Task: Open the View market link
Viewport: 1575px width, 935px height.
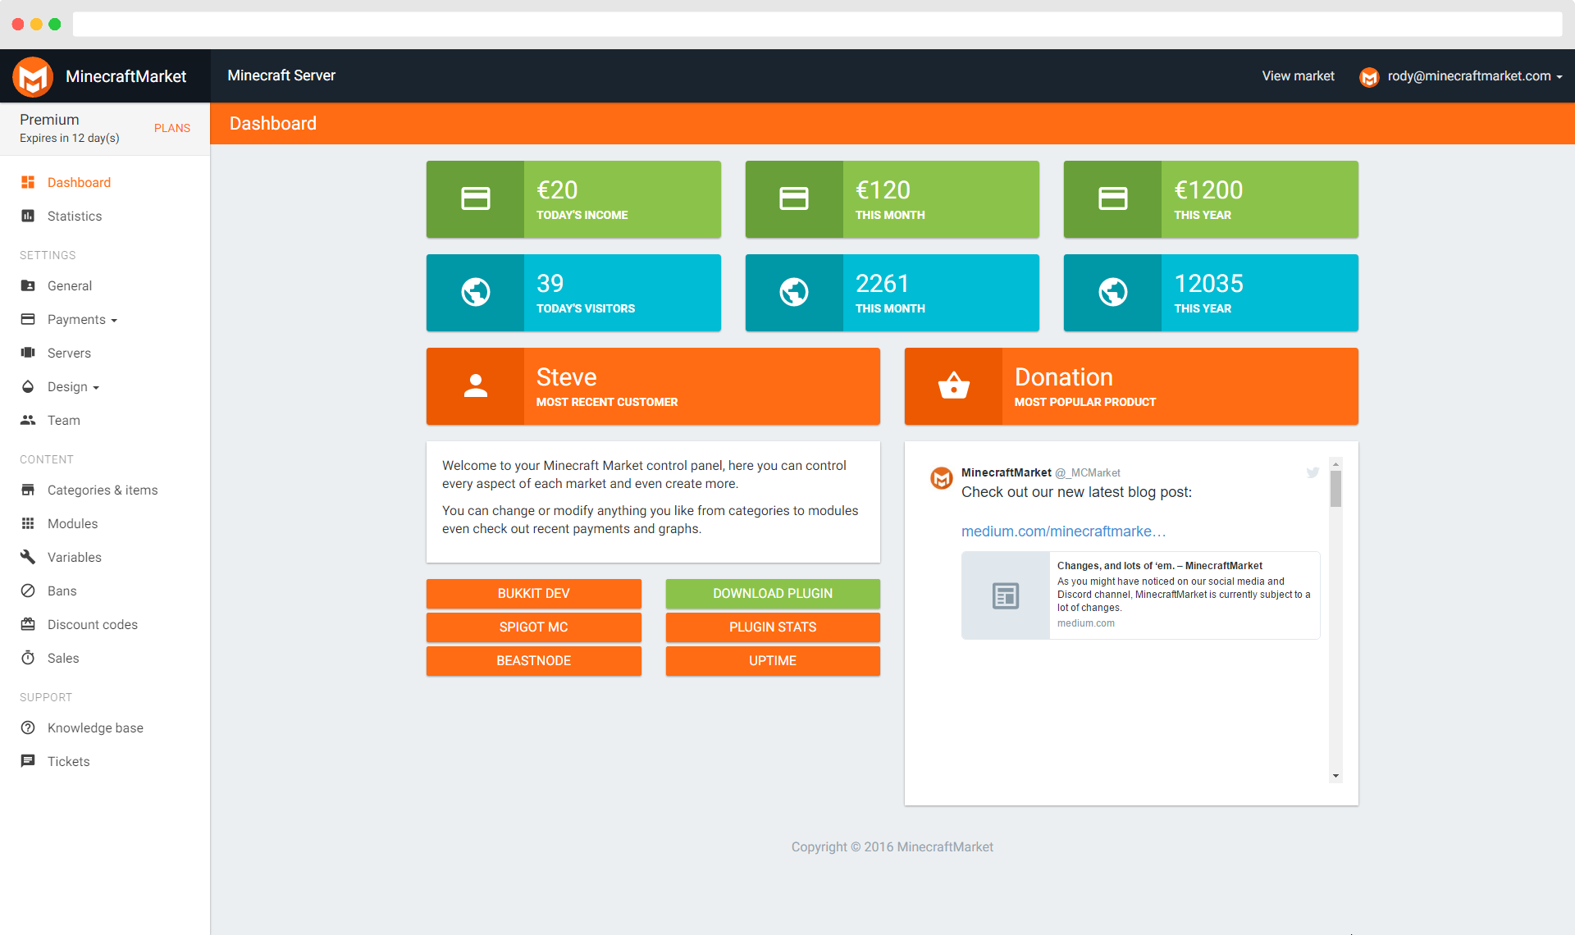Action: (x=1298, y=76)
